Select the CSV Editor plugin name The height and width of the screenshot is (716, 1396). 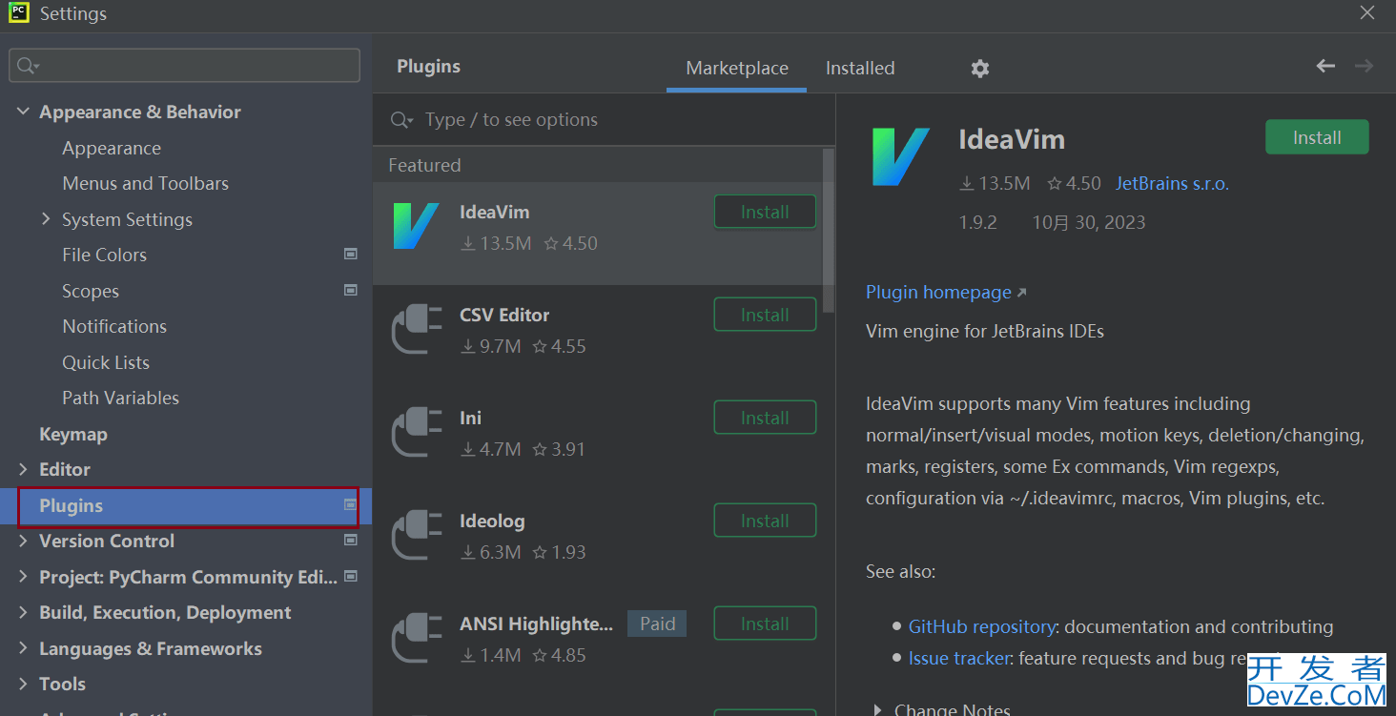[504, 315]
